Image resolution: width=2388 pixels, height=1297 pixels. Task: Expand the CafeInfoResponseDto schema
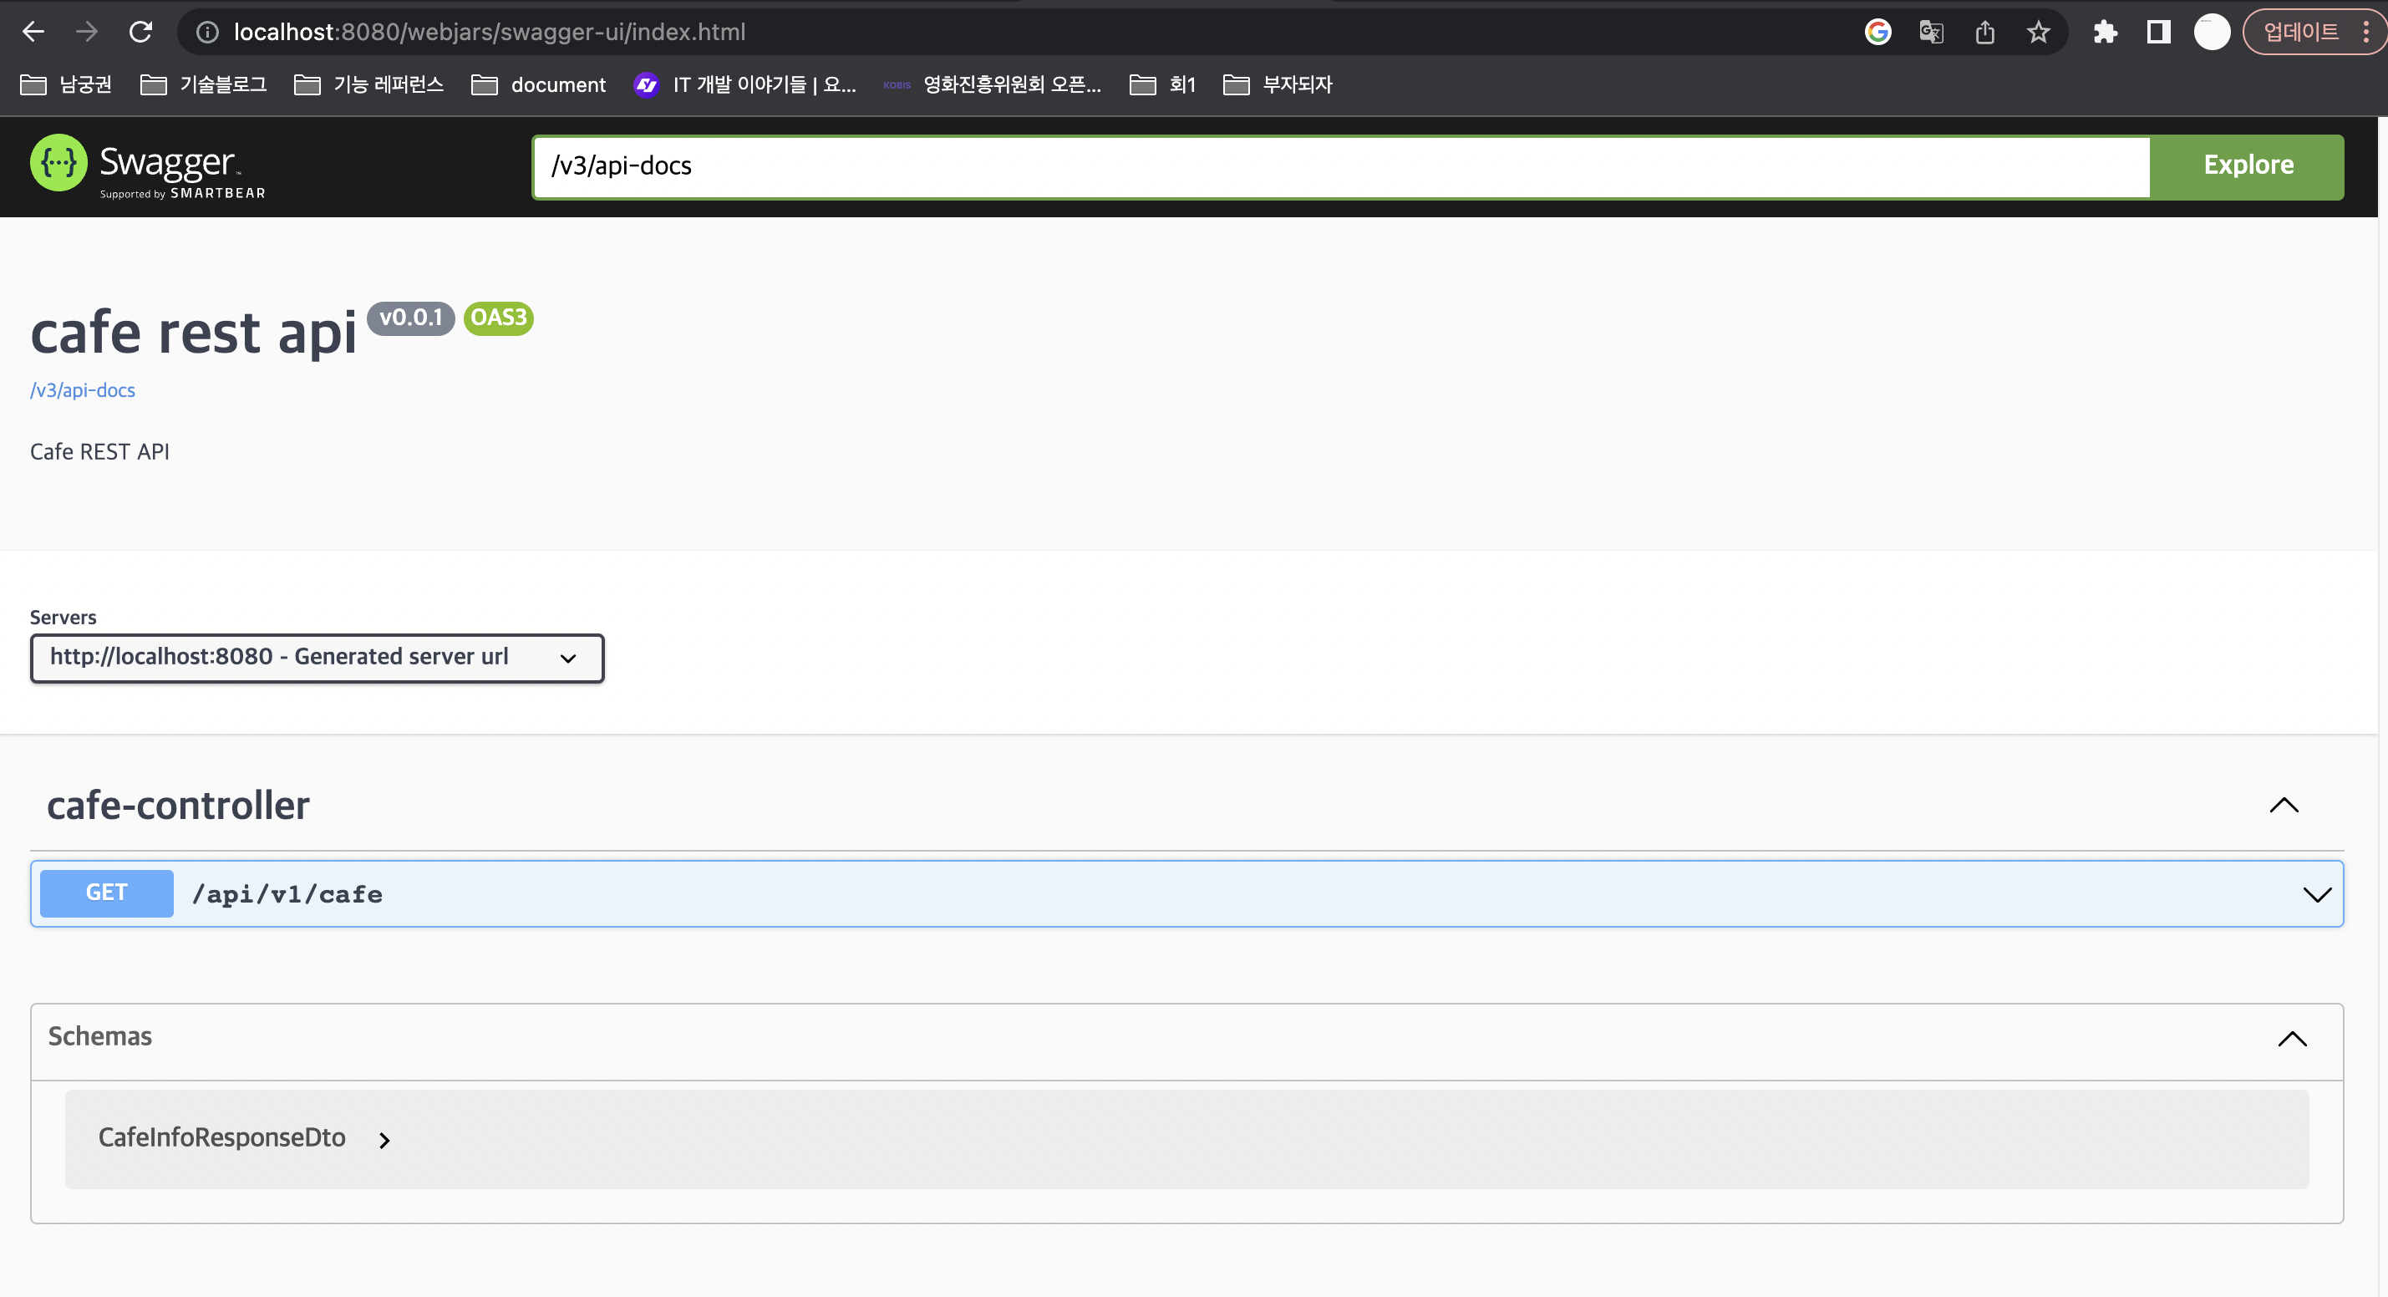[x=384, y=1139]
